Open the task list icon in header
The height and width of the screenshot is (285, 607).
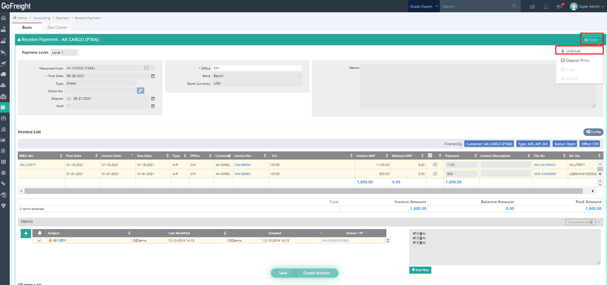coord(533,7)
